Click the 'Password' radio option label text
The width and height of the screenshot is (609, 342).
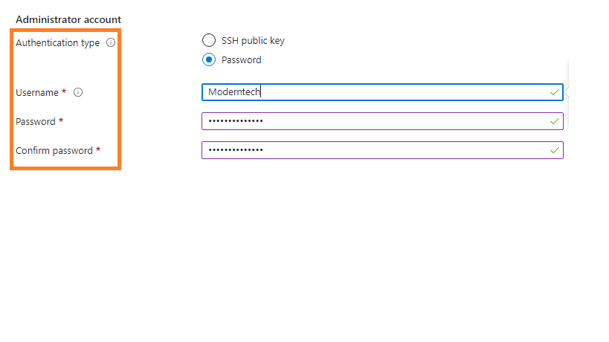pyautogui.click(x=242, y=60)
